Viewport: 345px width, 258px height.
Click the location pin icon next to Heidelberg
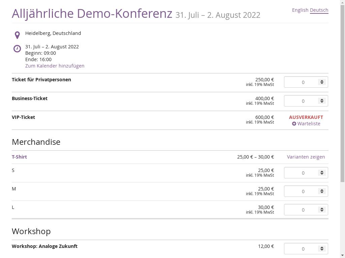click(17, 35)
